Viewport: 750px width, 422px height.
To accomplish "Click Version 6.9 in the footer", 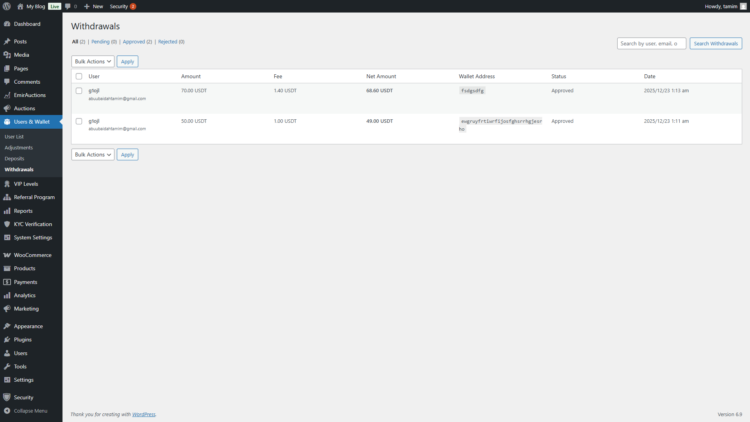I will click(x=730, y=415).
